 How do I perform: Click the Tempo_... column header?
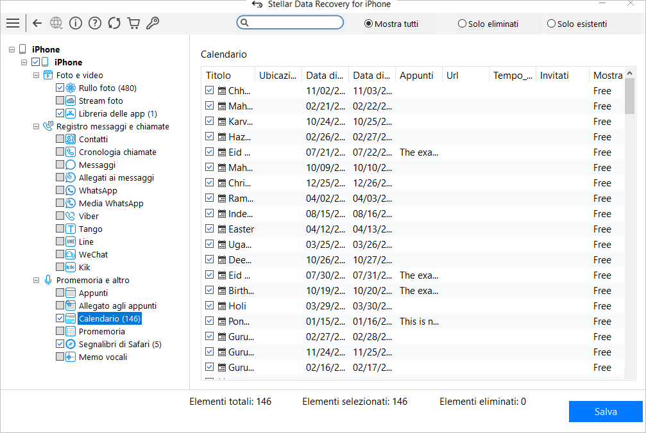(513, 75)
